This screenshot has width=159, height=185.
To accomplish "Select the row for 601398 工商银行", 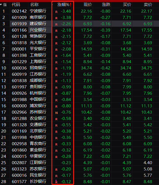I will (x=79, y=55).
